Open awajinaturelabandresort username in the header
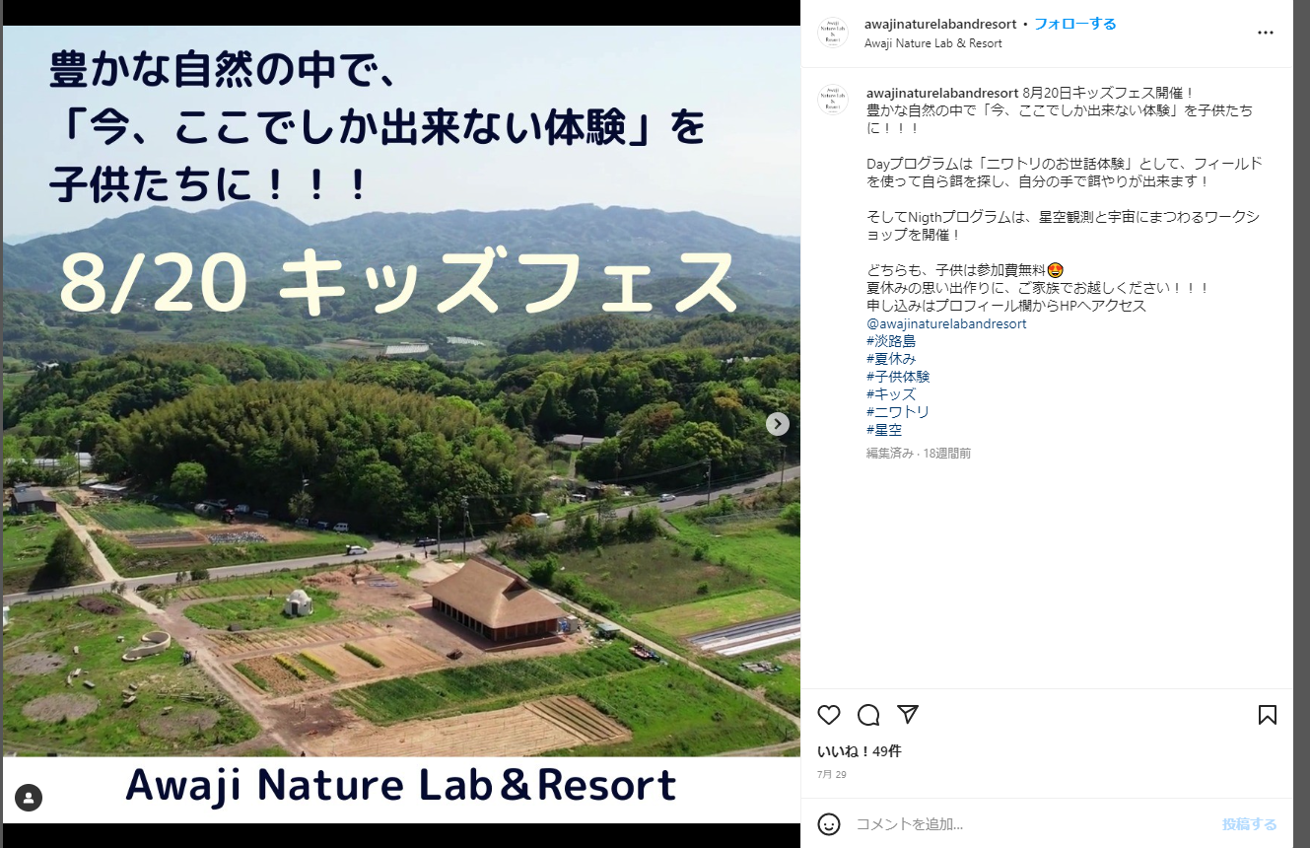 [940, 25]
